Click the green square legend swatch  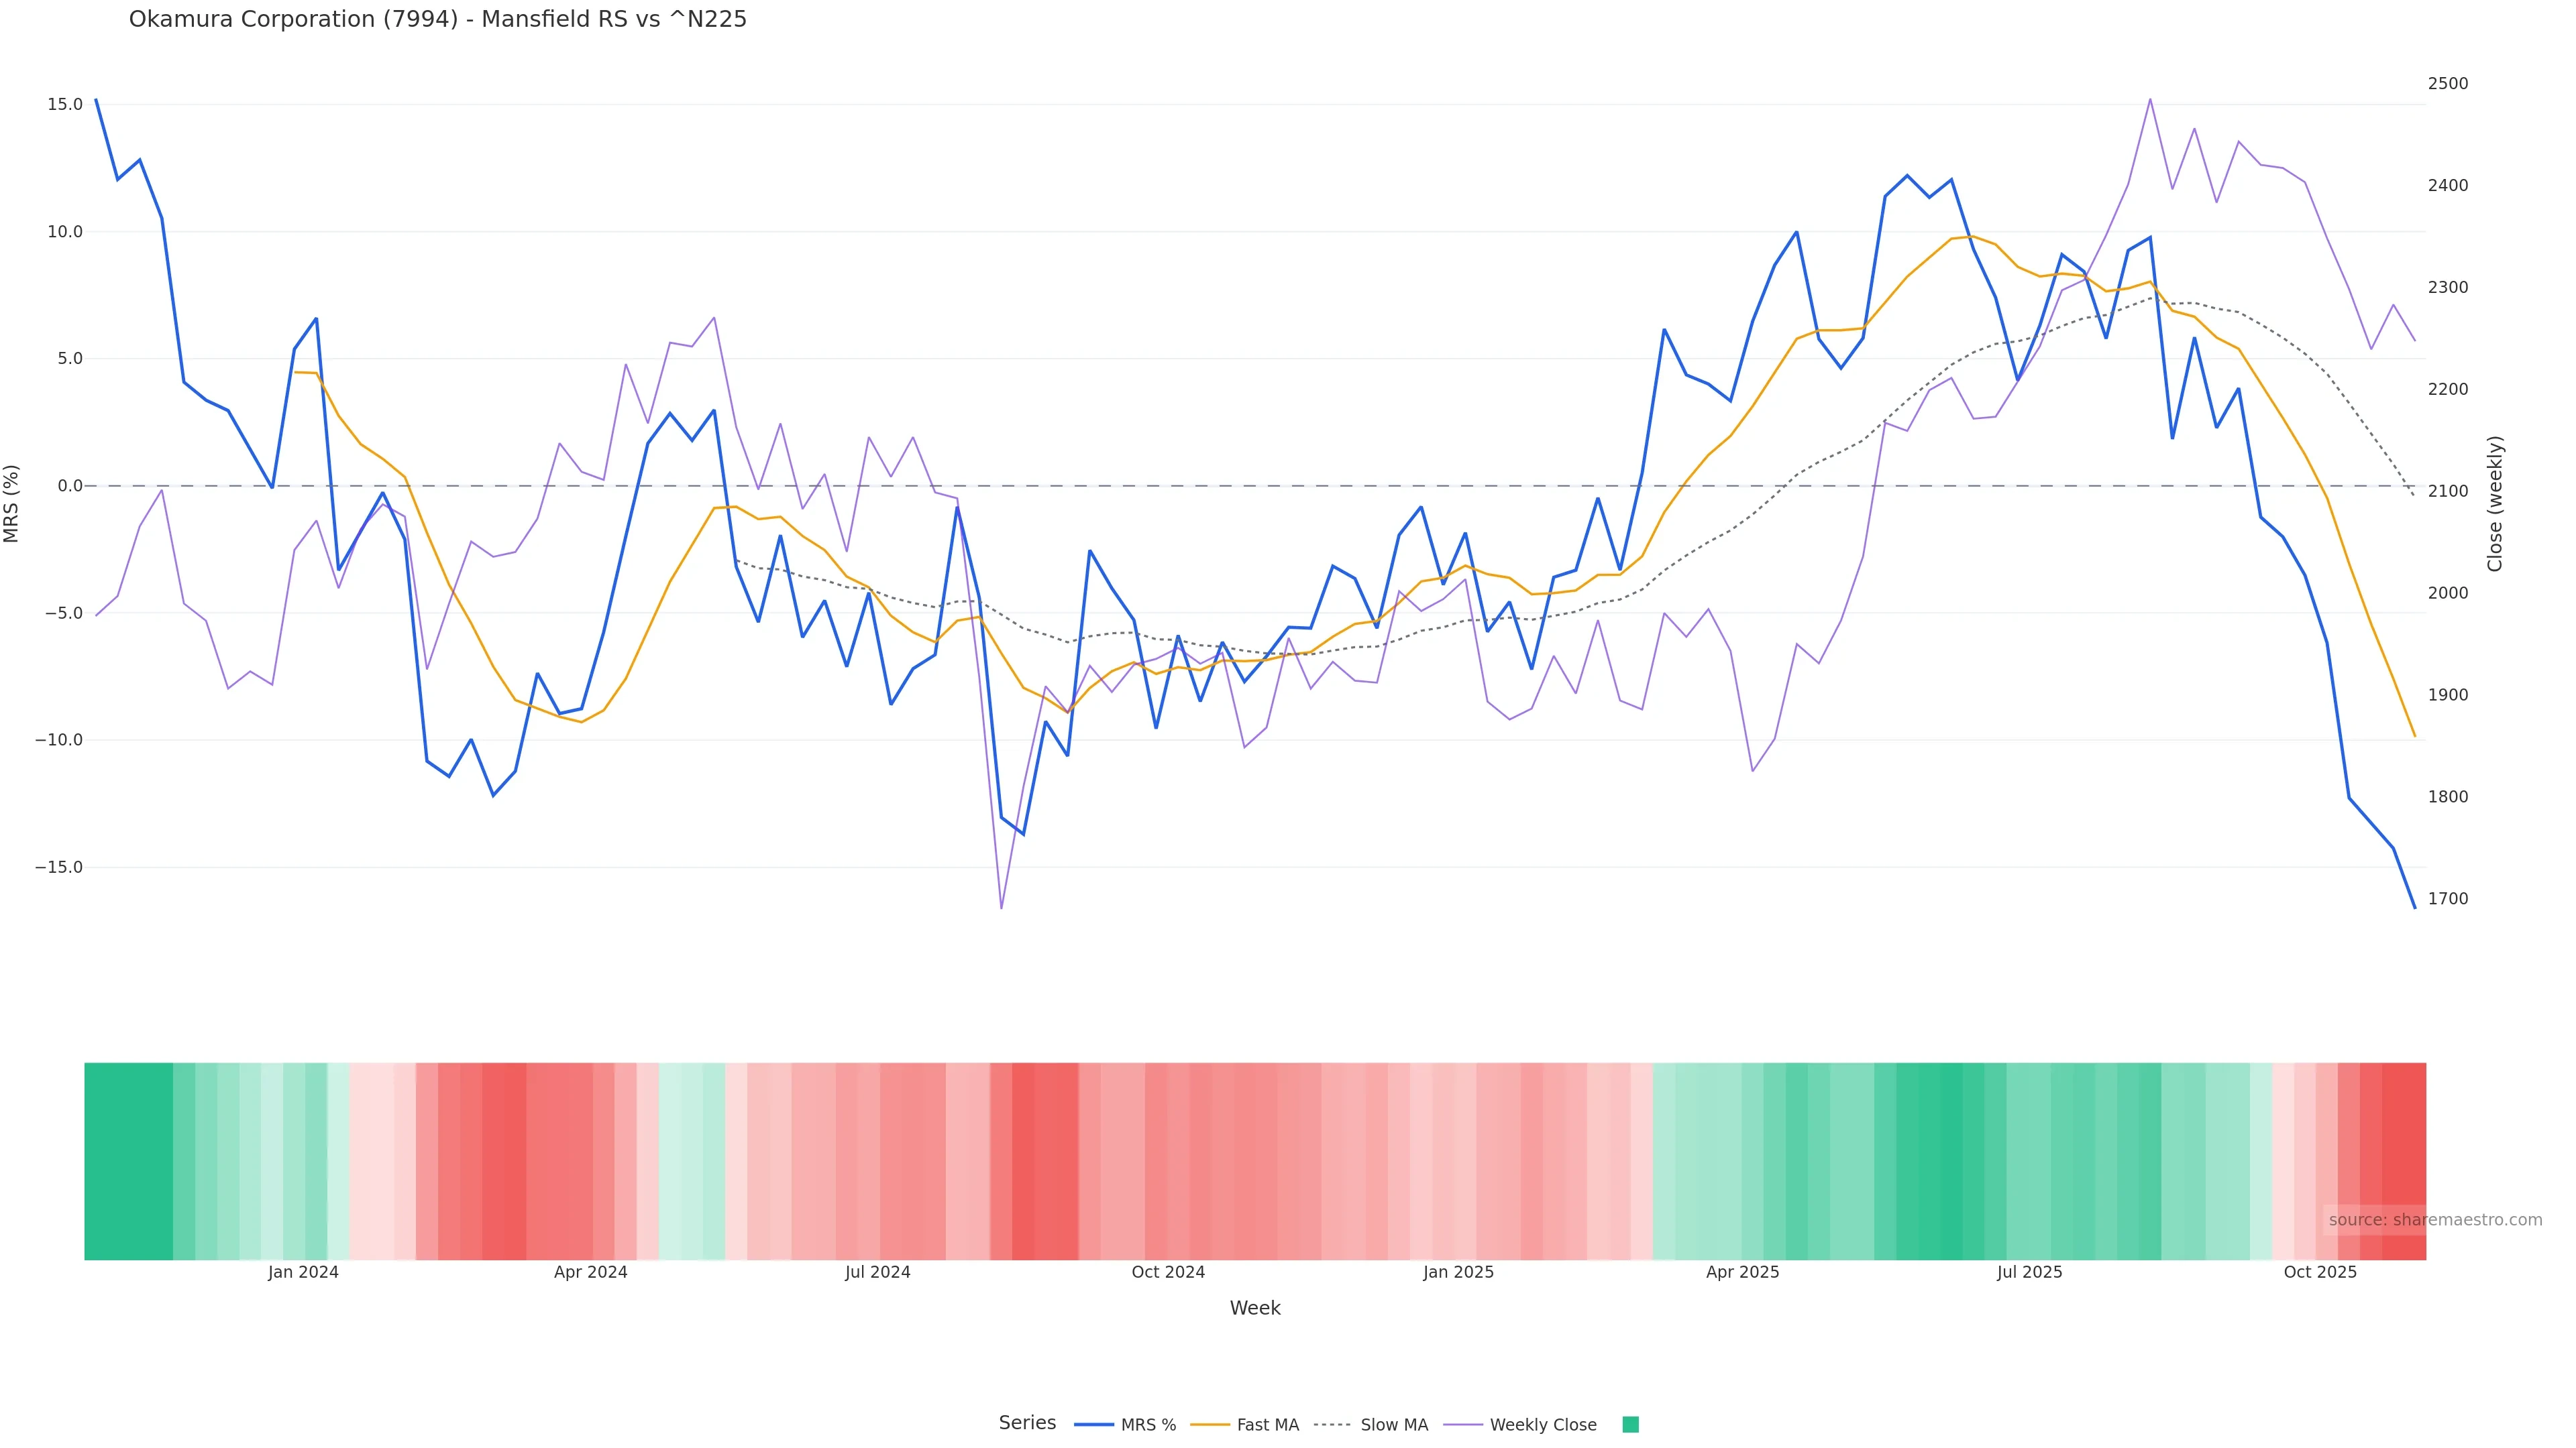point(1630,1425)
